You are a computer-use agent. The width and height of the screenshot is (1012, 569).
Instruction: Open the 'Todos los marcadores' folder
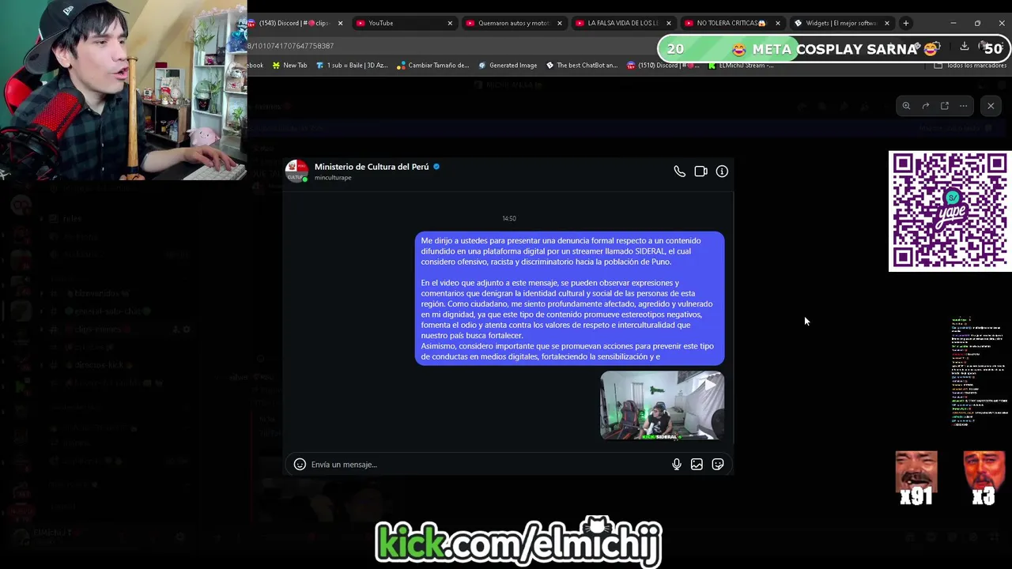(970, 66)
